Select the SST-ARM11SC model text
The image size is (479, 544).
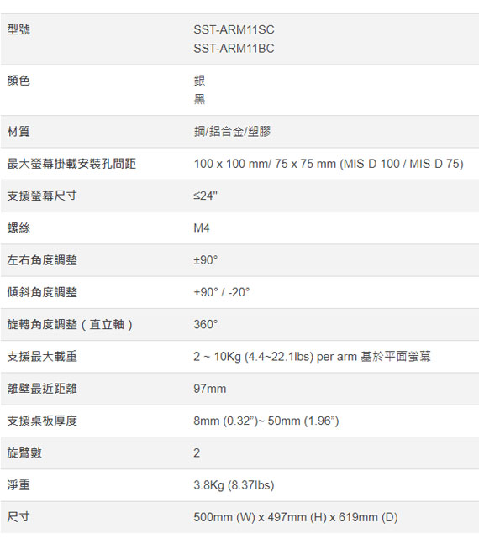tap(234, 30)
